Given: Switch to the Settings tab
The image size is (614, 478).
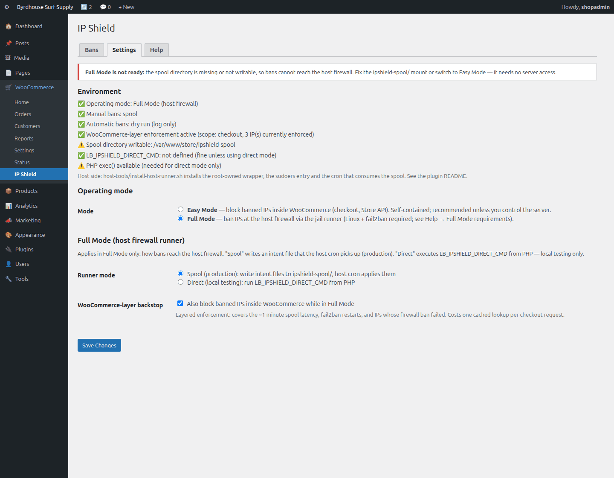Looking at the screenshot, I should 124,50.
